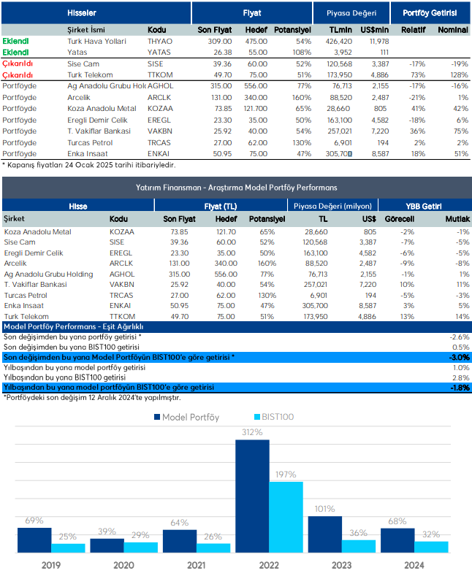The image size is (472, 576).
Task: Click the 2024 year label on chart
Action: pyautogui.click(x=413, y=564)
